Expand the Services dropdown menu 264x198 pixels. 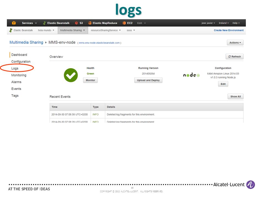(x=29, y=23)
